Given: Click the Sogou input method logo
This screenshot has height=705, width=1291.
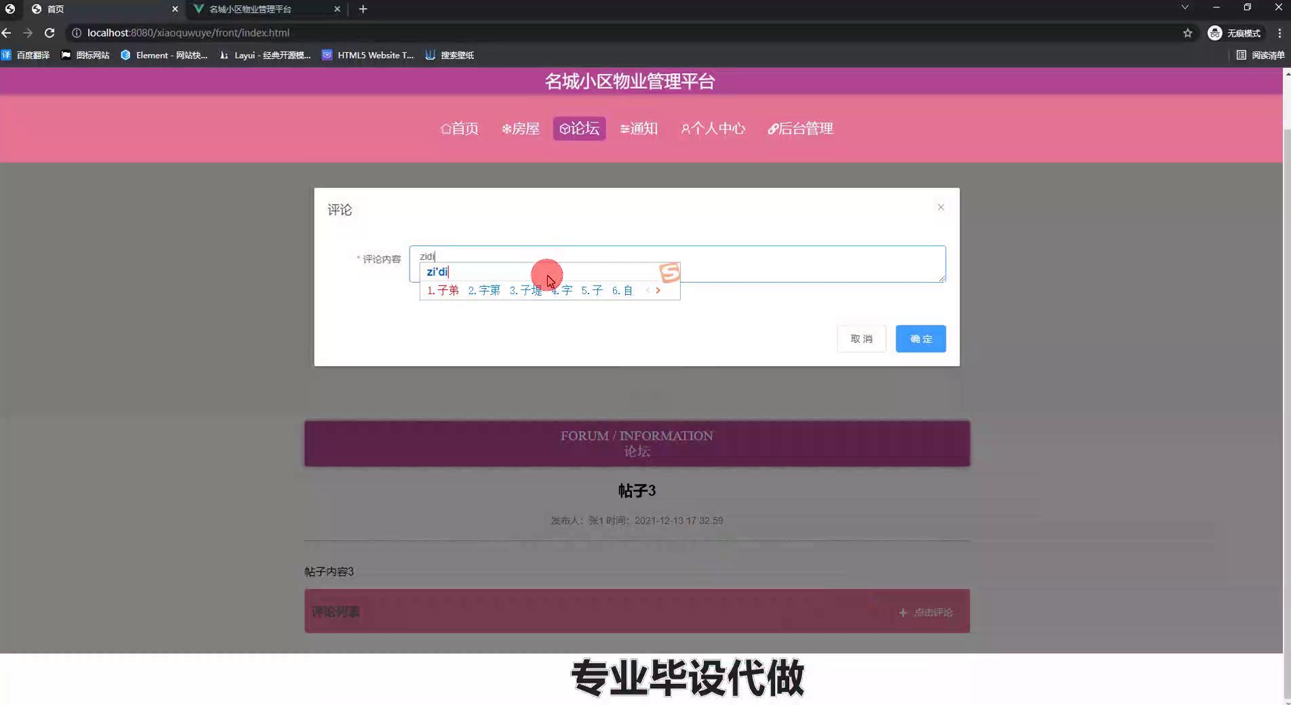Looking at the screenshot, I should [x=669, y=273].
